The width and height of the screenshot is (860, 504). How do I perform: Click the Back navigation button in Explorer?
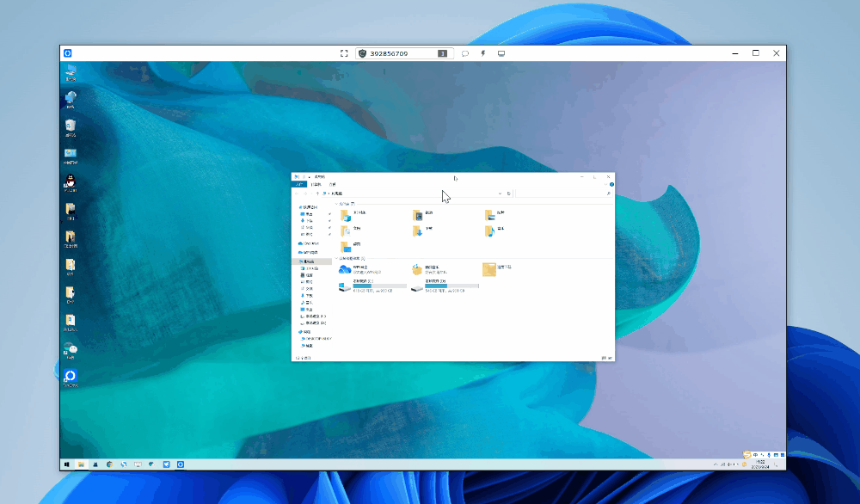(x=297, y=194)
